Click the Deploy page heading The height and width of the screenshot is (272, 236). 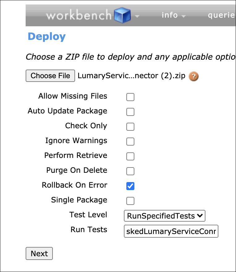pos(47,36)
